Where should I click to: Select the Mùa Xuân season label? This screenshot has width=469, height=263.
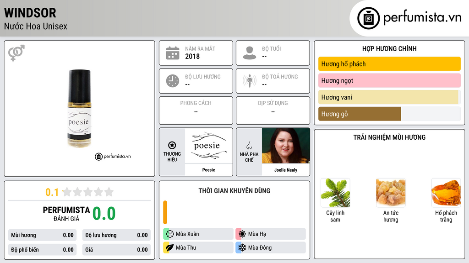(187, 234)
